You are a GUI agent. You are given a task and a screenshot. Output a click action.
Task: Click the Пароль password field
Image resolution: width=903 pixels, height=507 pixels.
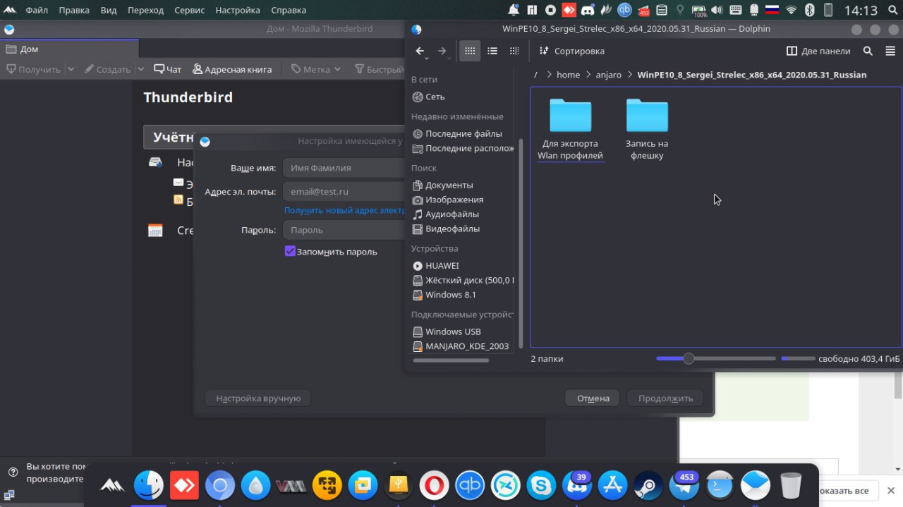coord(344,230)
